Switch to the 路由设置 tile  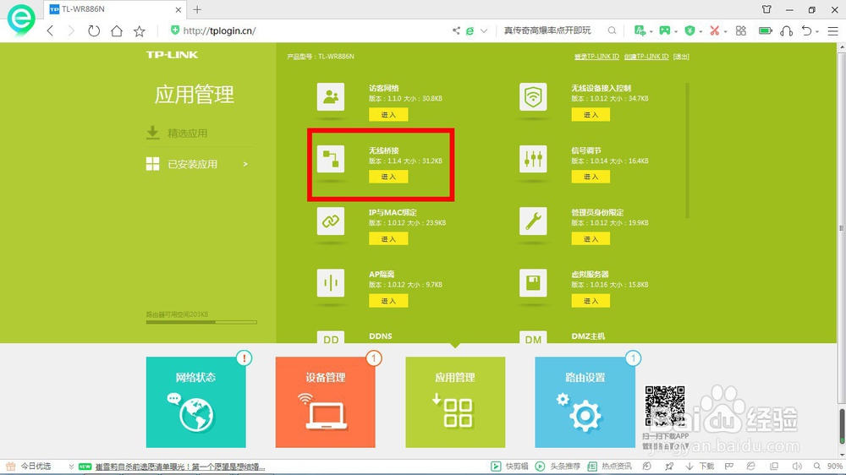pos(585,401)
